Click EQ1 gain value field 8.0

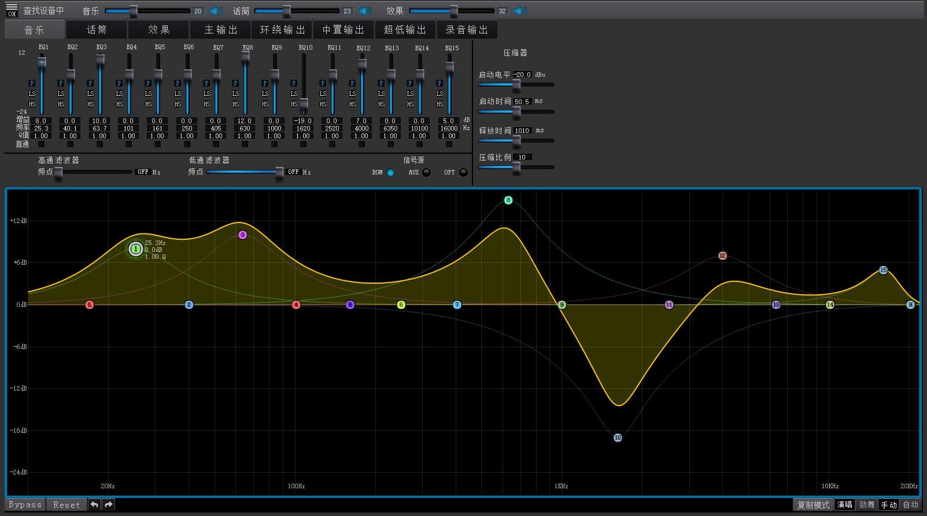(42, 121)
